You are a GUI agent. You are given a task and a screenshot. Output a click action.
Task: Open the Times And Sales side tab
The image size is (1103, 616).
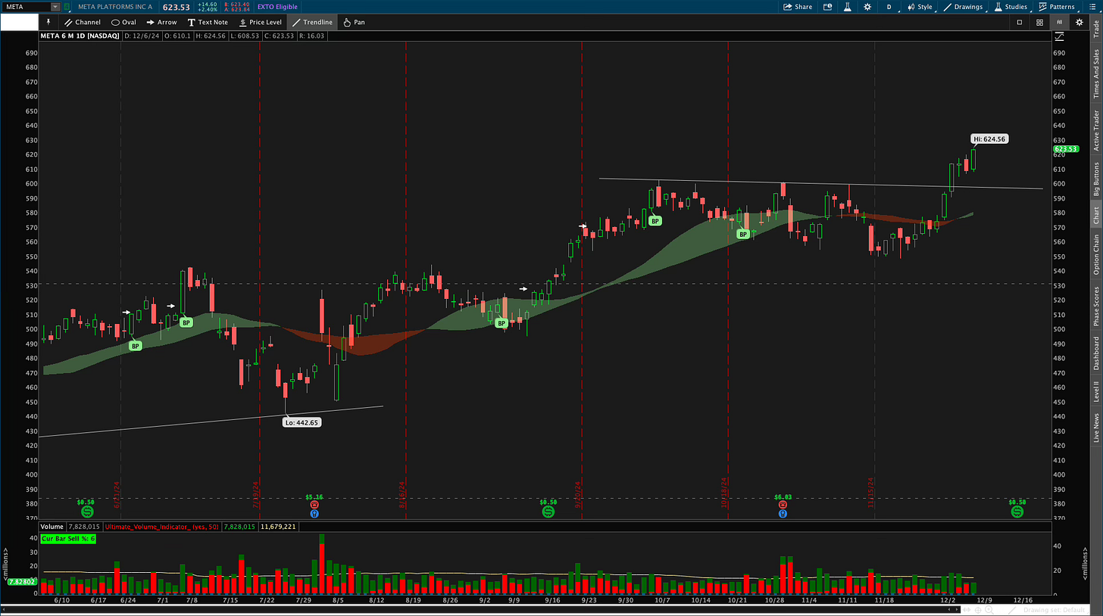[1095, 73]
